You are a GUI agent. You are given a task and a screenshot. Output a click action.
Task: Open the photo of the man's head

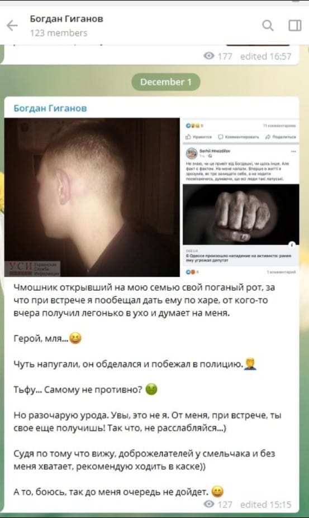click(92, 197)
